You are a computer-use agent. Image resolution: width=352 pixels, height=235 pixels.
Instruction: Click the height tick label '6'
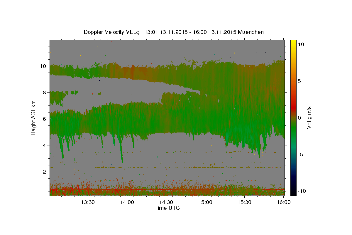click(x=45, y=119)
